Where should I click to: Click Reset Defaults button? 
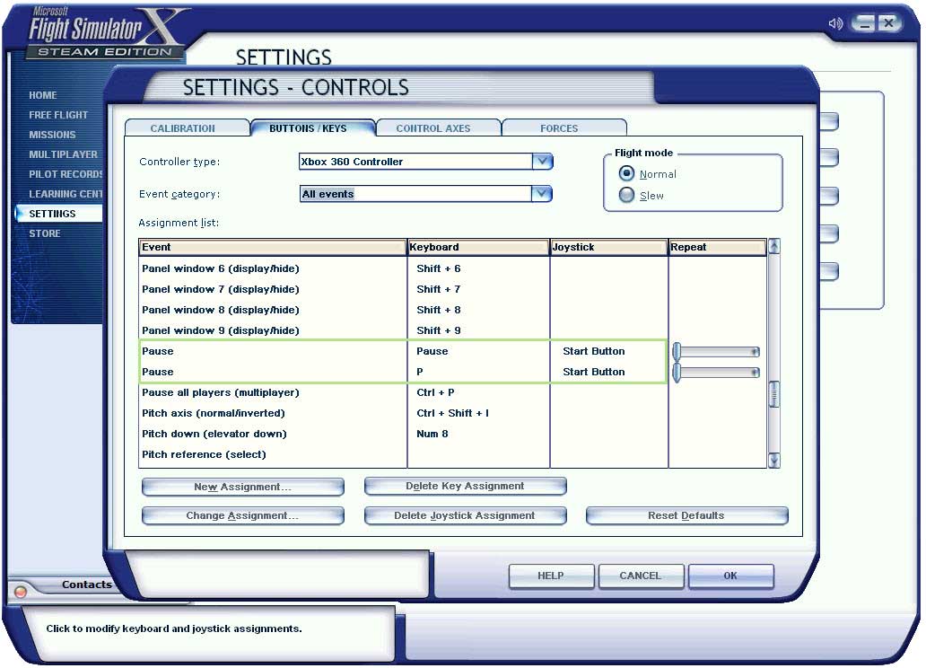click(686, 515)
